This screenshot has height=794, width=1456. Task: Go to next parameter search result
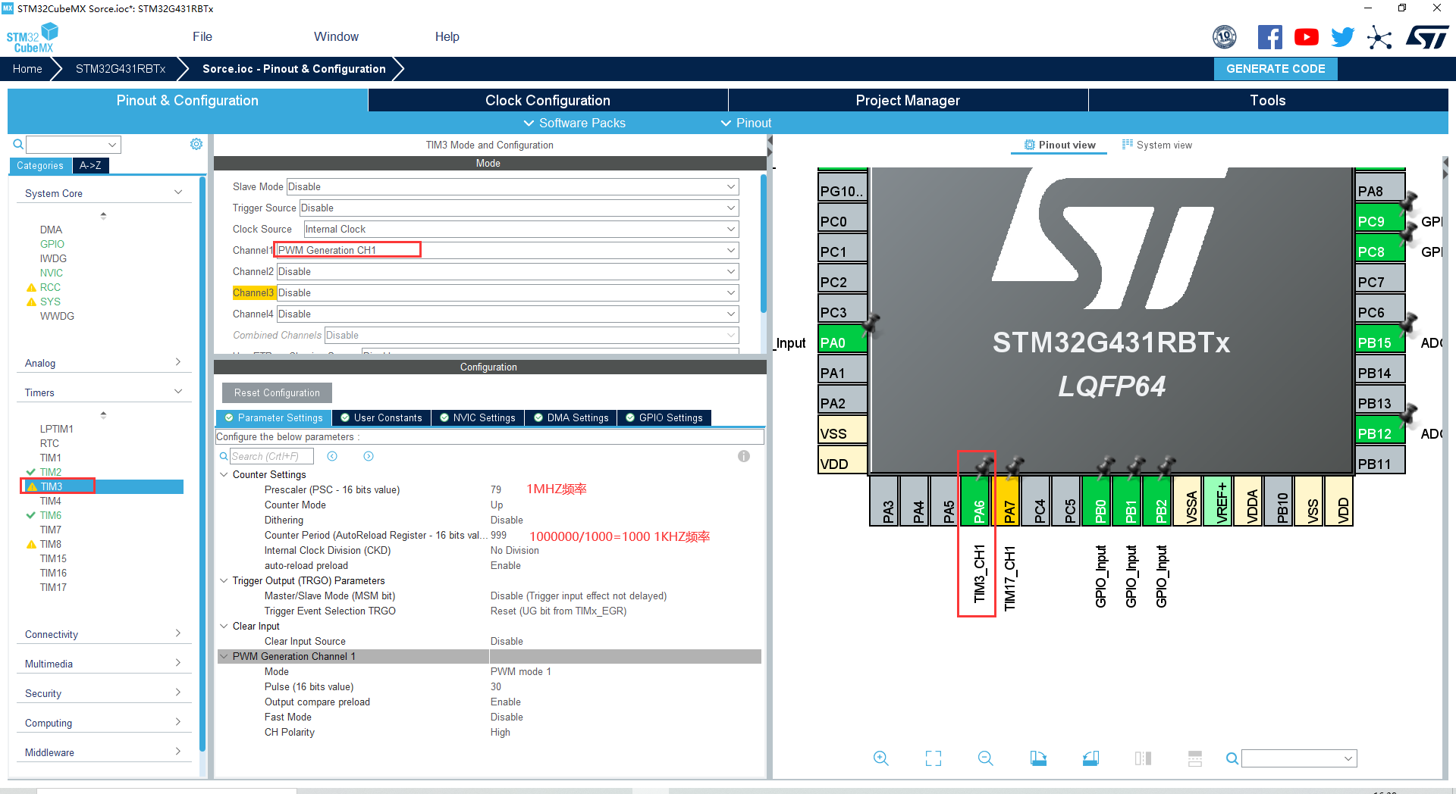369,456
